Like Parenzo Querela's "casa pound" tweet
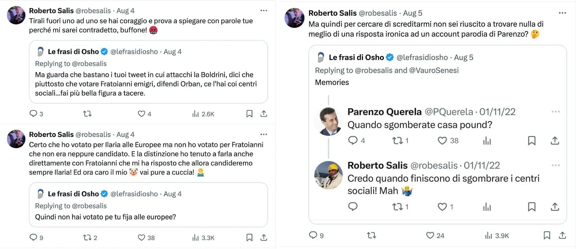The width and height of the screenshot is (582, 249). (442, 141)
